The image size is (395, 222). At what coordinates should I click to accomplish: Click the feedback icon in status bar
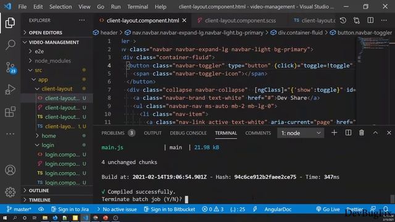[373, 208]
